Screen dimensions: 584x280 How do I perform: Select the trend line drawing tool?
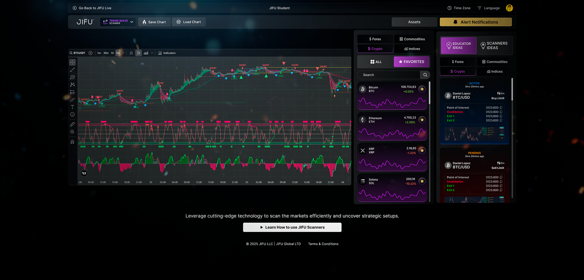click(x=72, y=70)
